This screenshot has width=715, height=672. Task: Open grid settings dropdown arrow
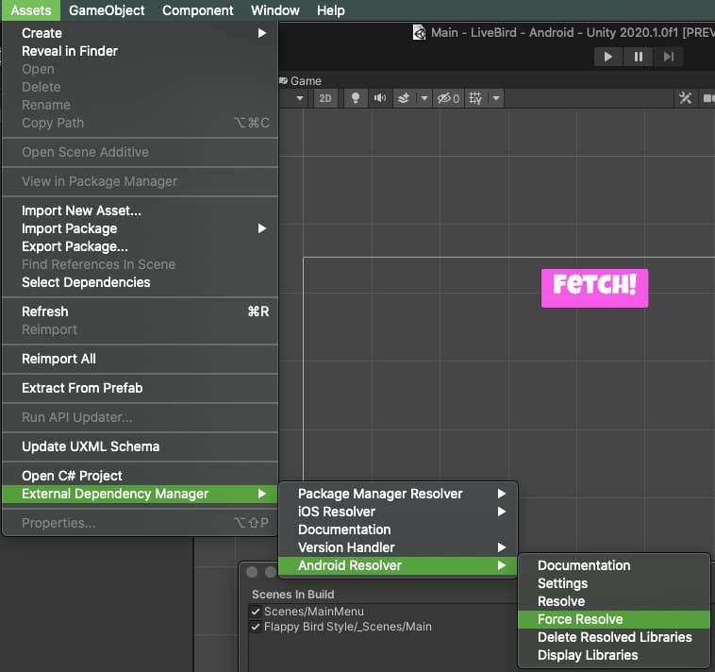(x=496, y=98)
